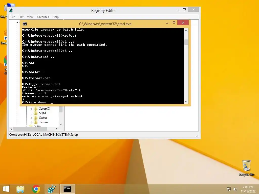Image resolution: width=259 pixels, height=194 pixels.
Task: Click the registry path in the status bar
Action: pos(44,135)
